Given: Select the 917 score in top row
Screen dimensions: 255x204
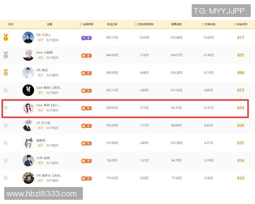Looking at the screenshot, I should click(241, 38).
